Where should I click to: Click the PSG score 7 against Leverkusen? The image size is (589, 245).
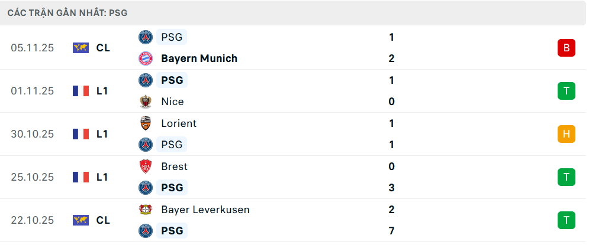(391, 231)
